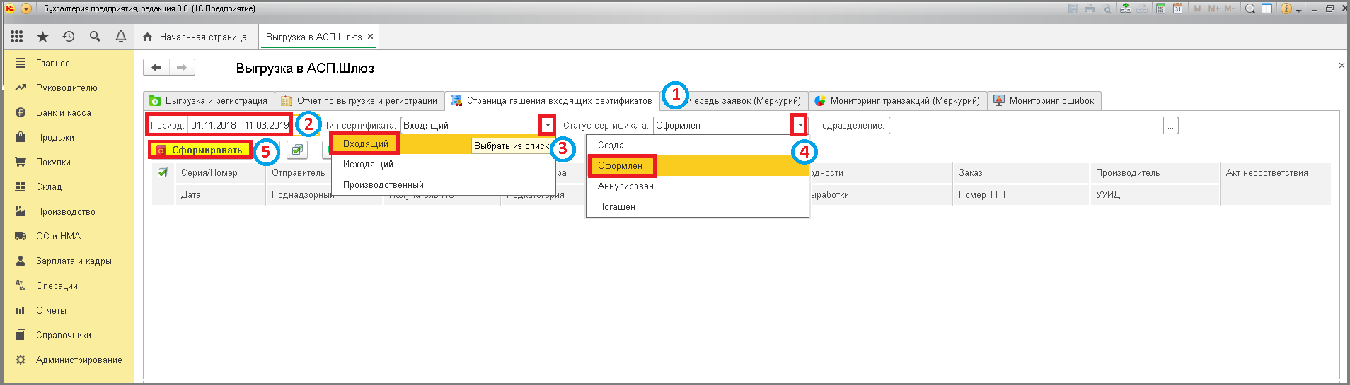
Task: Open the Отчет по выгрузке и регистрации tab
Action: [x=359, y=101]
